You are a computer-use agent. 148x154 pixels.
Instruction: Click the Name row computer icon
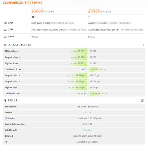(5, 37)
